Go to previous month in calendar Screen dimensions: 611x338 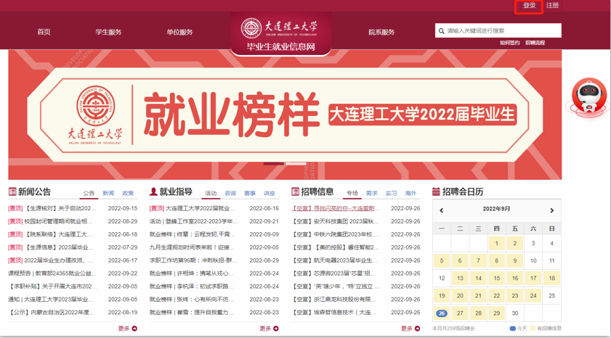pos(442,210)
